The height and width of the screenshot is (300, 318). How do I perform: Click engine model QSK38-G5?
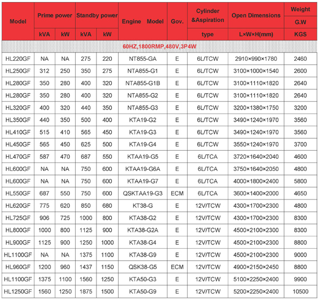click(x=143, y=267)
